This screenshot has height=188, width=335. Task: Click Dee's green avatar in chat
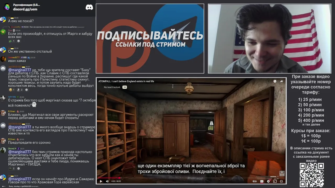click(3, 32)
